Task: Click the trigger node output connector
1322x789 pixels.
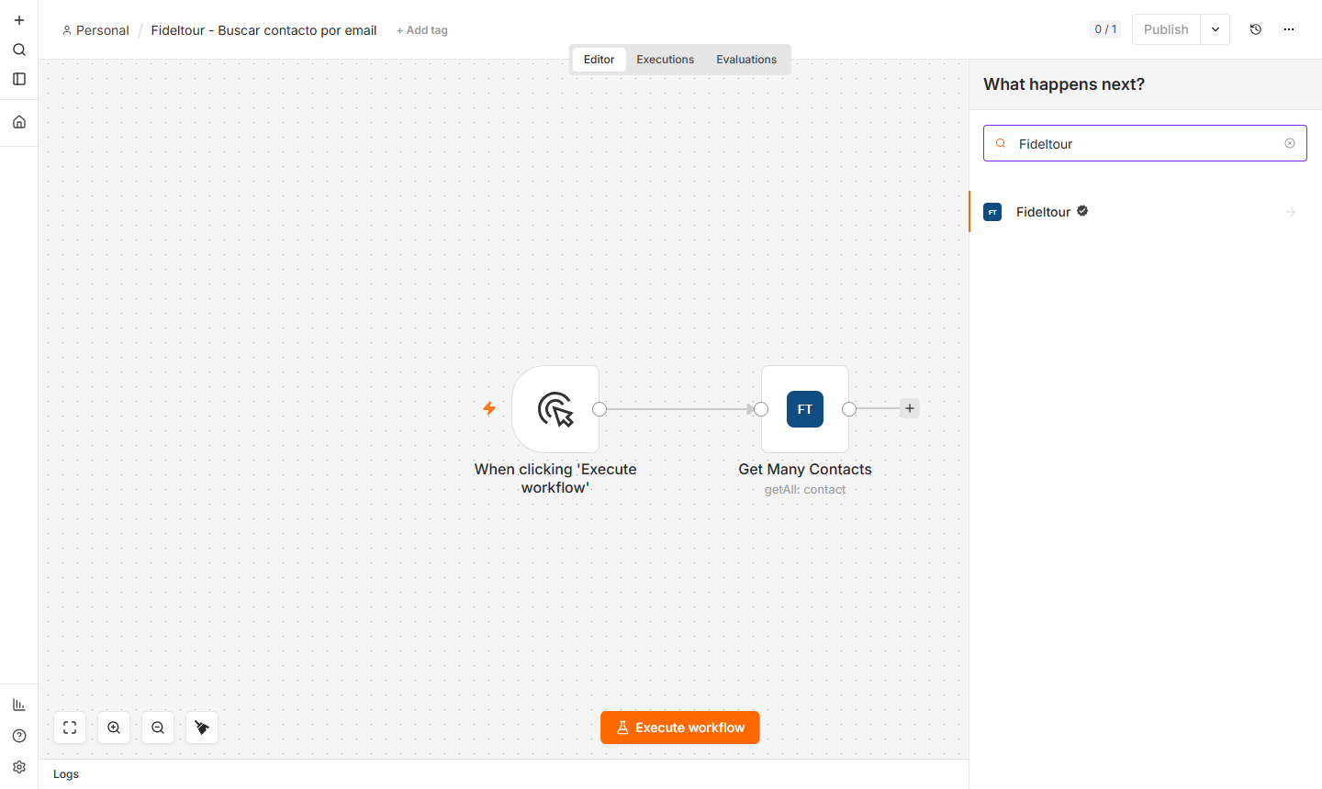Action: [x=599, y=409]
